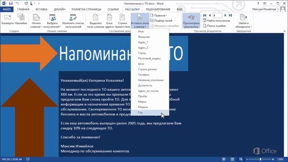This screenshot has height=162, width=288.
Task: Select Адрес_1 merge field
Action: (x=150, y=42)
